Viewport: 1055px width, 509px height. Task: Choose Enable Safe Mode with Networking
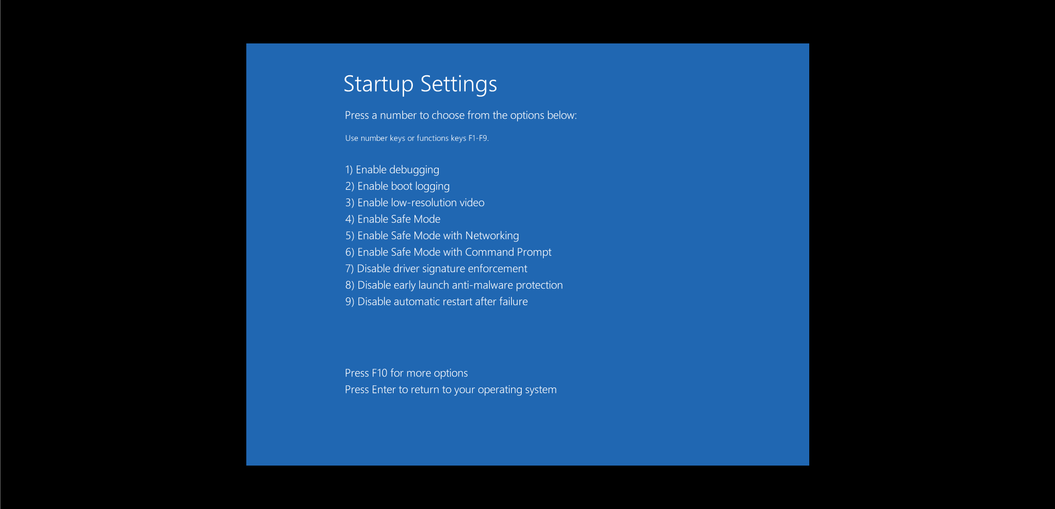pos(432,236)
